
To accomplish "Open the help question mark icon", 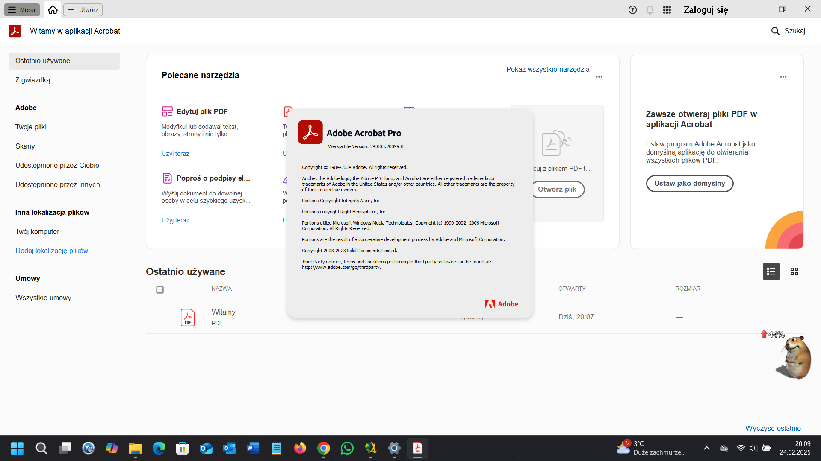I will 632,10.
